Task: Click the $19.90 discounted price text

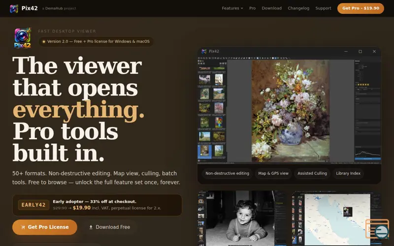Action: 82,208
